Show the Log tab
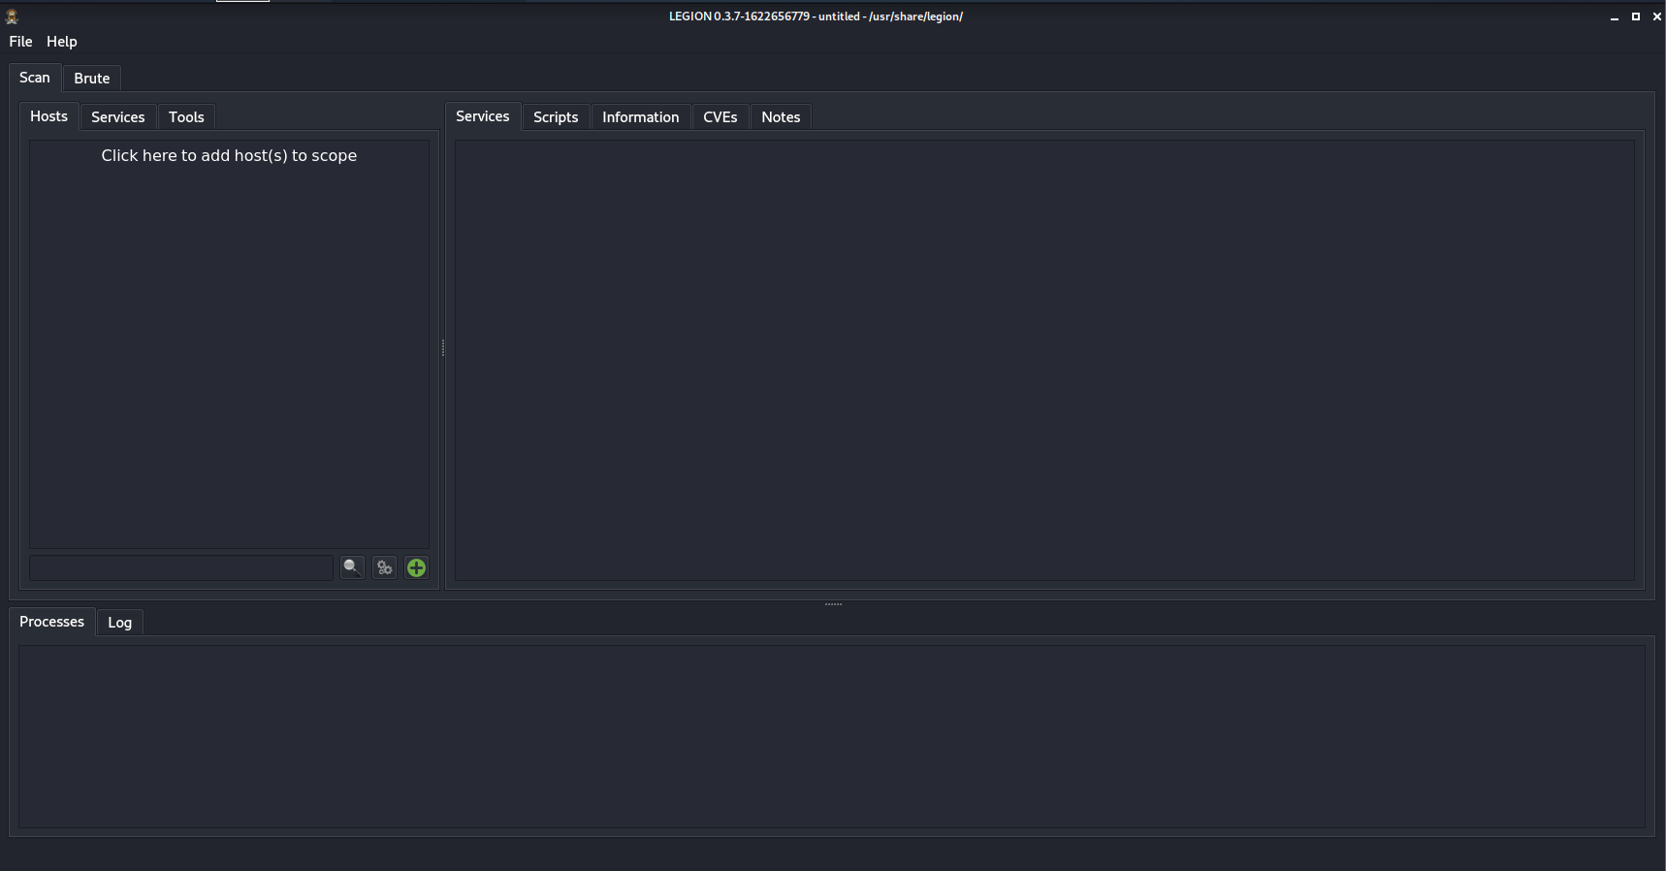The image size is (1666, 871). tap(120, 623)
